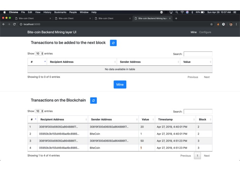The image size is (240, 171).
Task: Open the Chrome profile avatar
Action: pos(231,24)
